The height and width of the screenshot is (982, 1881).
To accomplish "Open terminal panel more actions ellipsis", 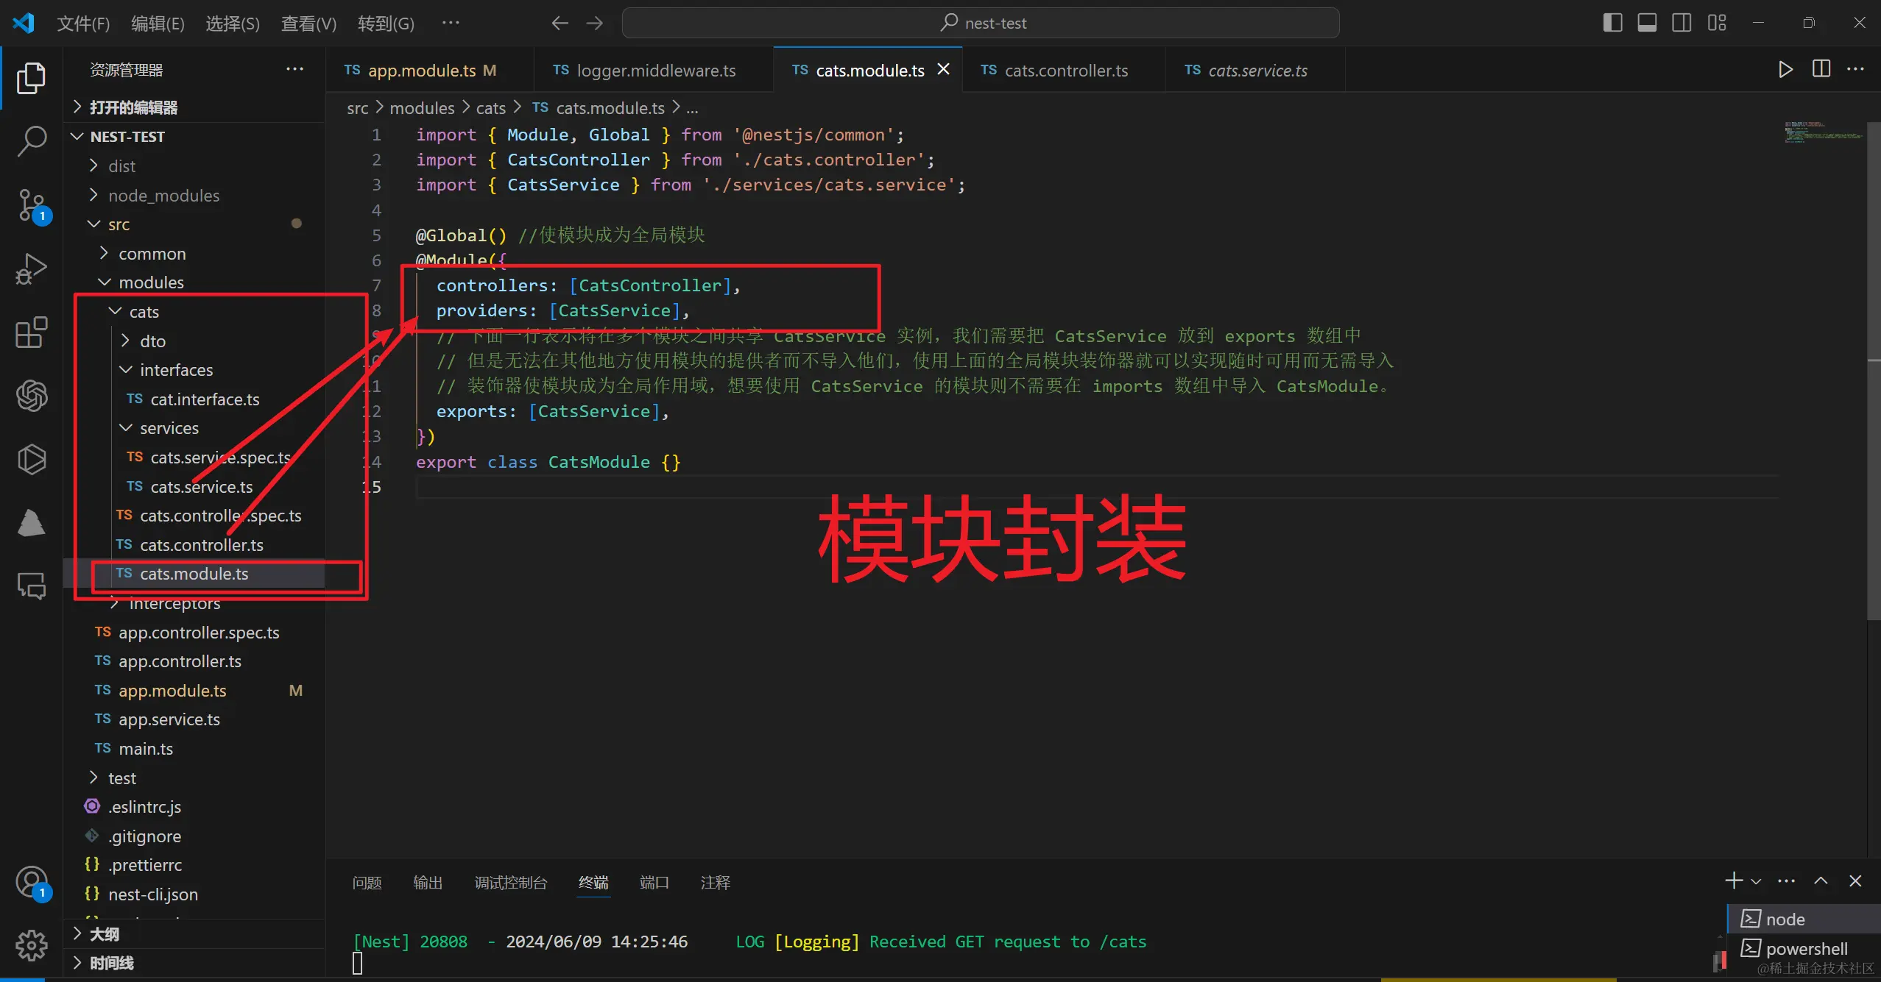I will [1786, 881].
